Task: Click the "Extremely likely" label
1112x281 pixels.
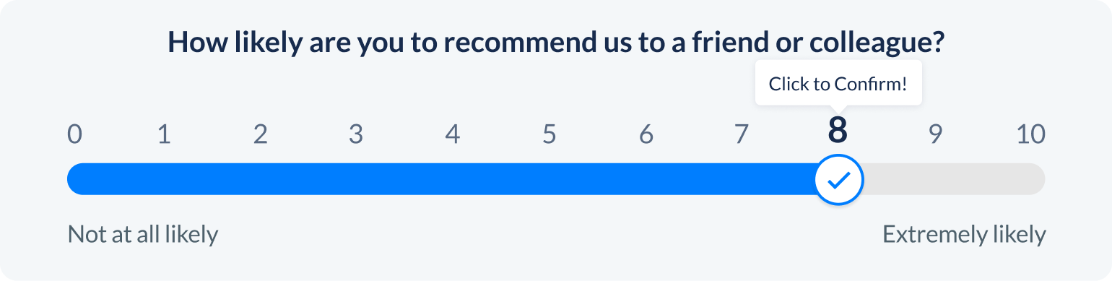Action: (x=964, y=235)
